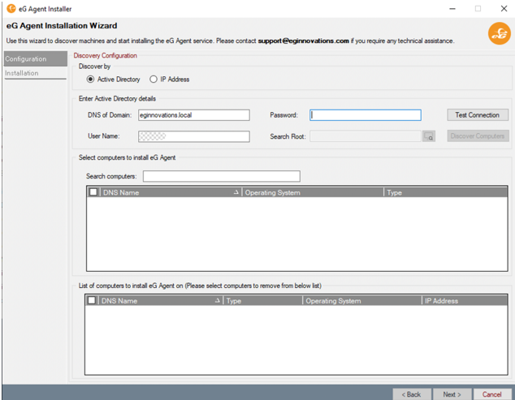Cancel the installation wizard
This screenshot has height=400, width=515.
click(x=491, y=394)
